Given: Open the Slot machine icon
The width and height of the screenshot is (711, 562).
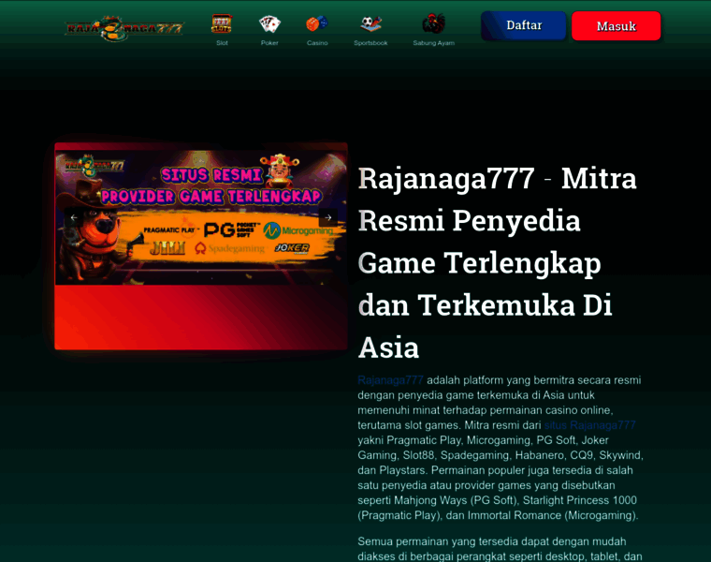Looking at the screenshot, I should (222, 23).
